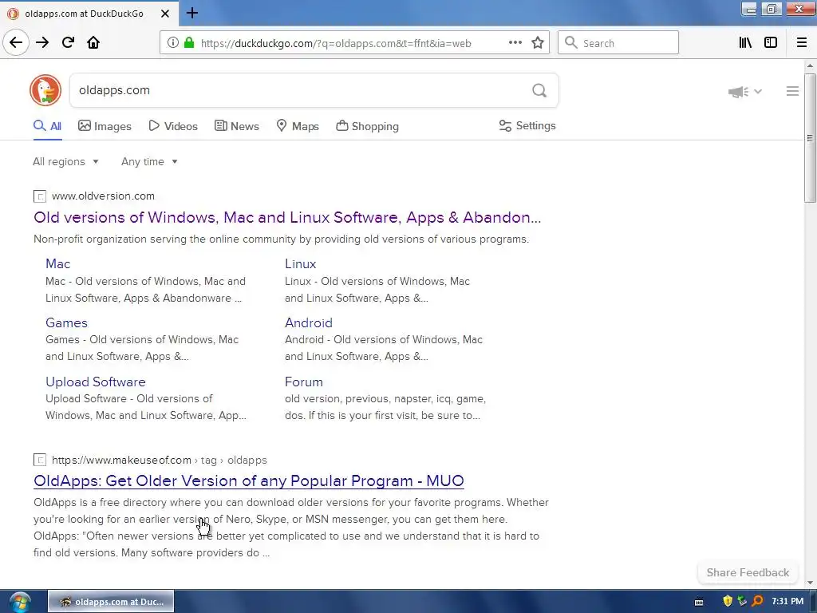Viewport: 817px width, 613px height.
Task: Open the Library bookshelf icon
Action: tap(745, 43)
